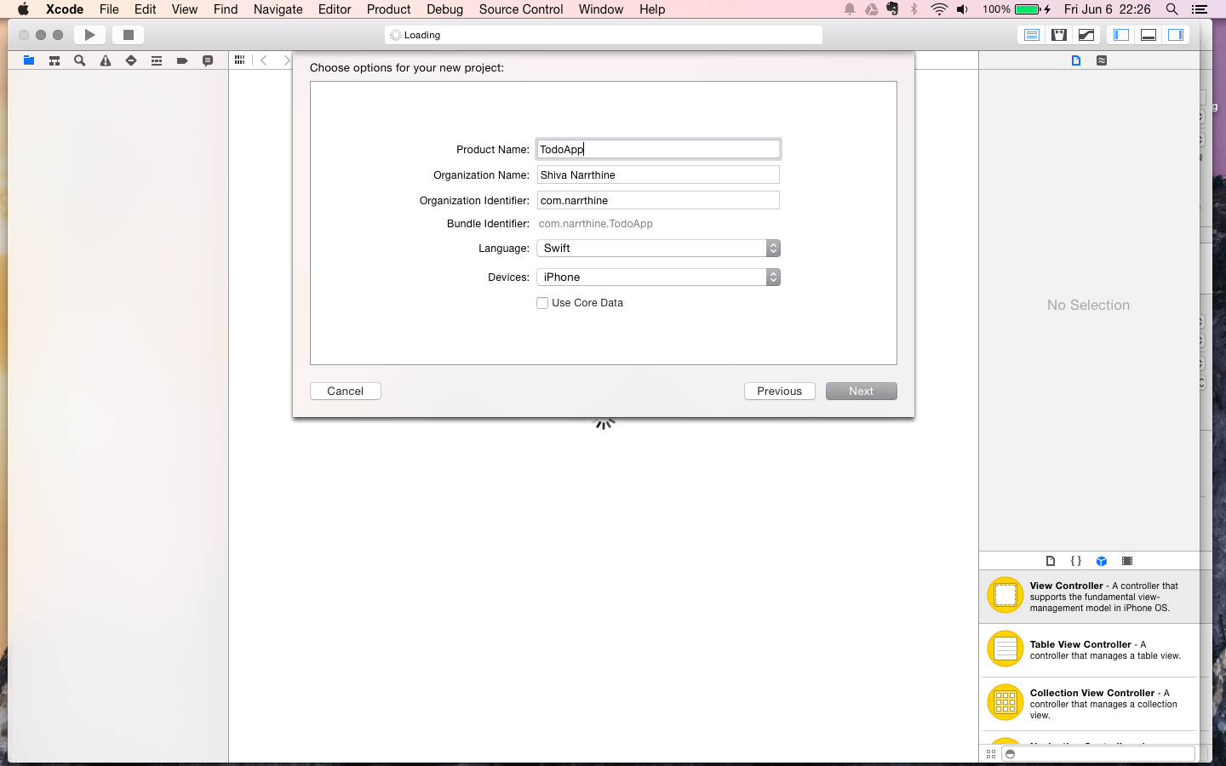Open the Breakpoint navigator tag icon
The height and width of the screenshot is (766, 1226).
(182, 60)
